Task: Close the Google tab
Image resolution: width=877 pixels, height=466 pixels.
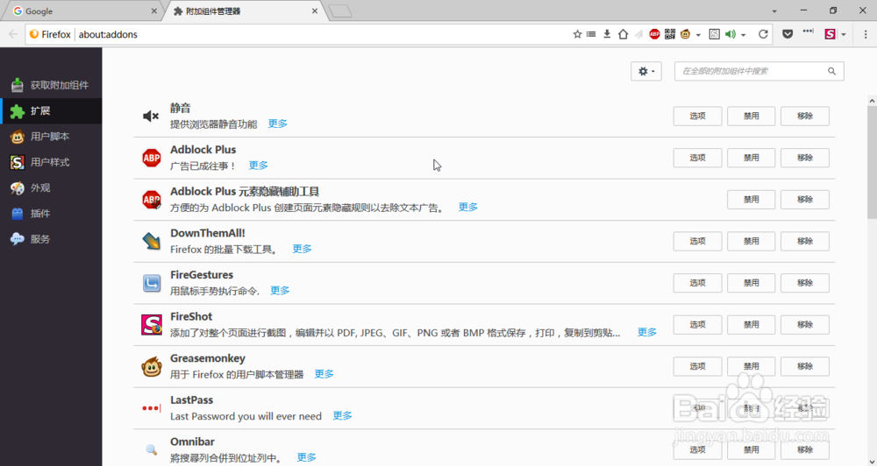Action: pyautogui.click(x=154, y=11)
